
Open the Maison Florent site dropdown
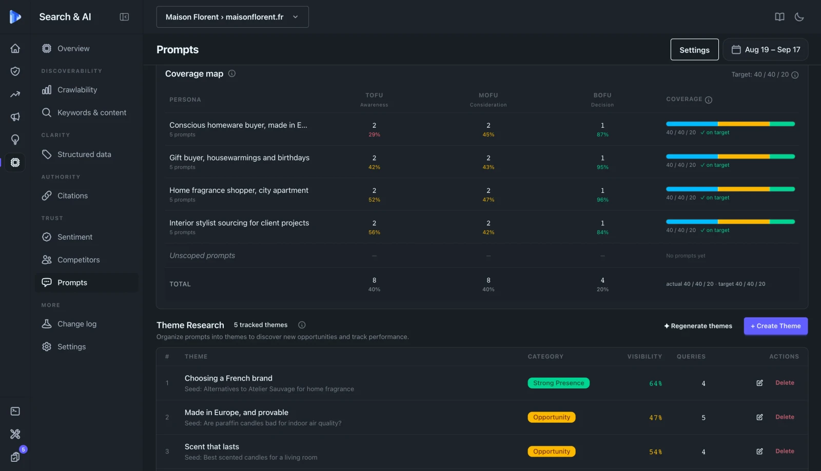click(x=232, y=17)
